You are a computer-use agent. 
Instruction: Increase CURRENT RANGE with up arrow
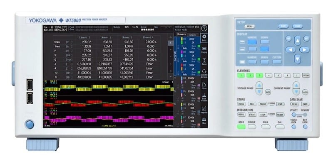(x=296, y=85)
